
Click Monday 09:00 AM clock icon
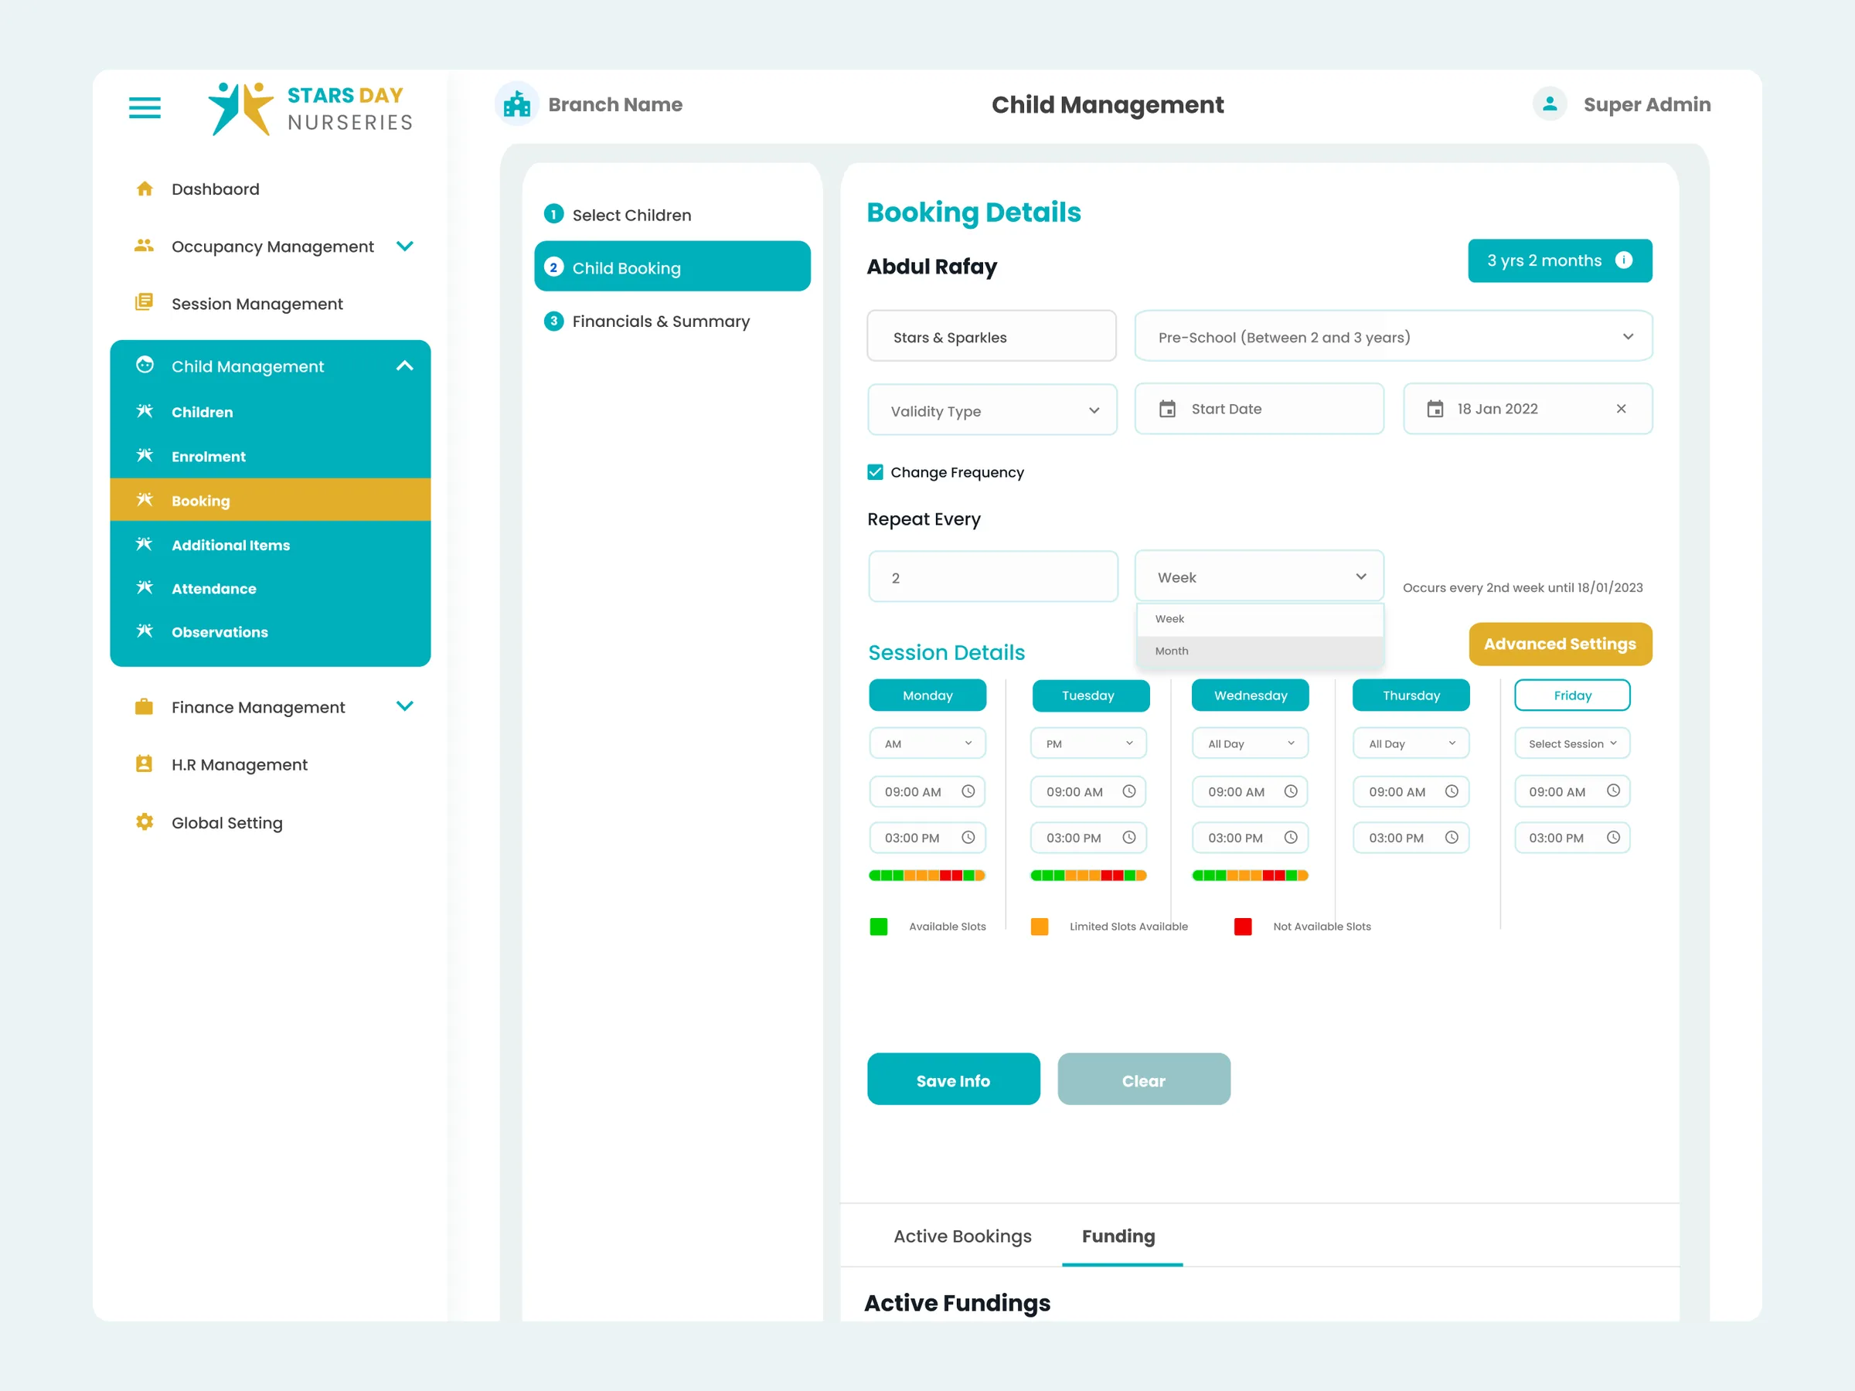(x=968, y=791)
